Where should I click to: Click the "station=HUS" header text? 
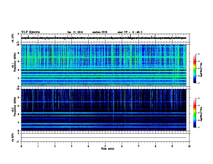click(x=100, y=32)
